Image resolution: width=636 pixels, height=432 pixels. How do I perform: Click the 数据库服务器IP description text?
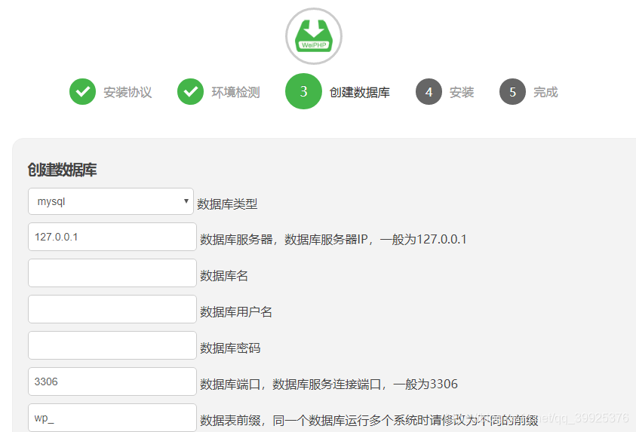coord(333,240)
